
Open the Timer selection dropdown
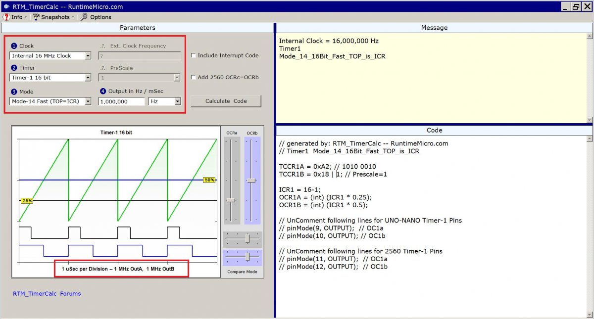88,78
